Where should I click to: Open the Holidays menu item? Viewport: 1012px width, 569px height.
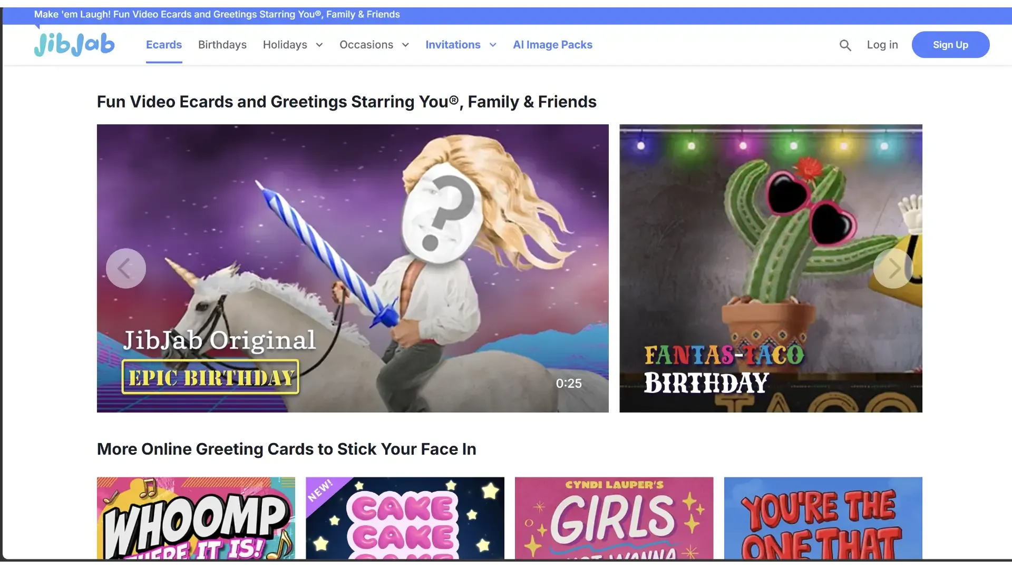point(285,45)
